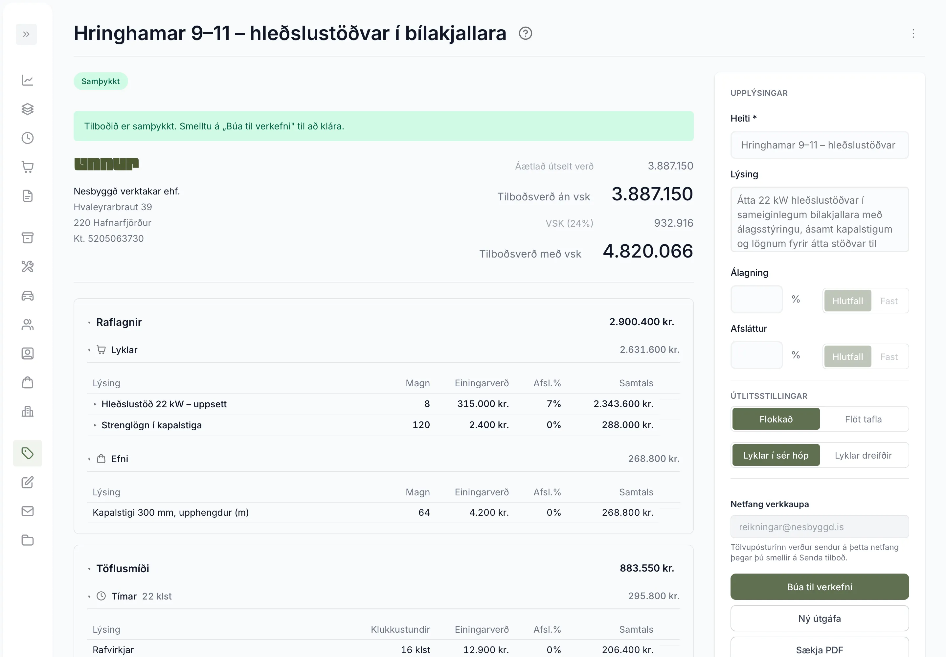
Task: Choose Lyklar dreifðir option
Action: (863, 455)
